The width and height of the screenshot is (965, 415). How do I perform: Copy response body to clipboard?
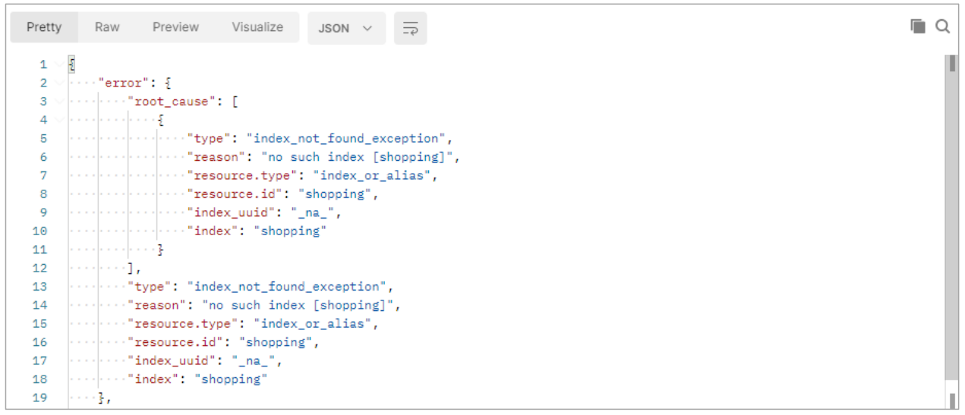pyautogui.click(x=918, y=27)
